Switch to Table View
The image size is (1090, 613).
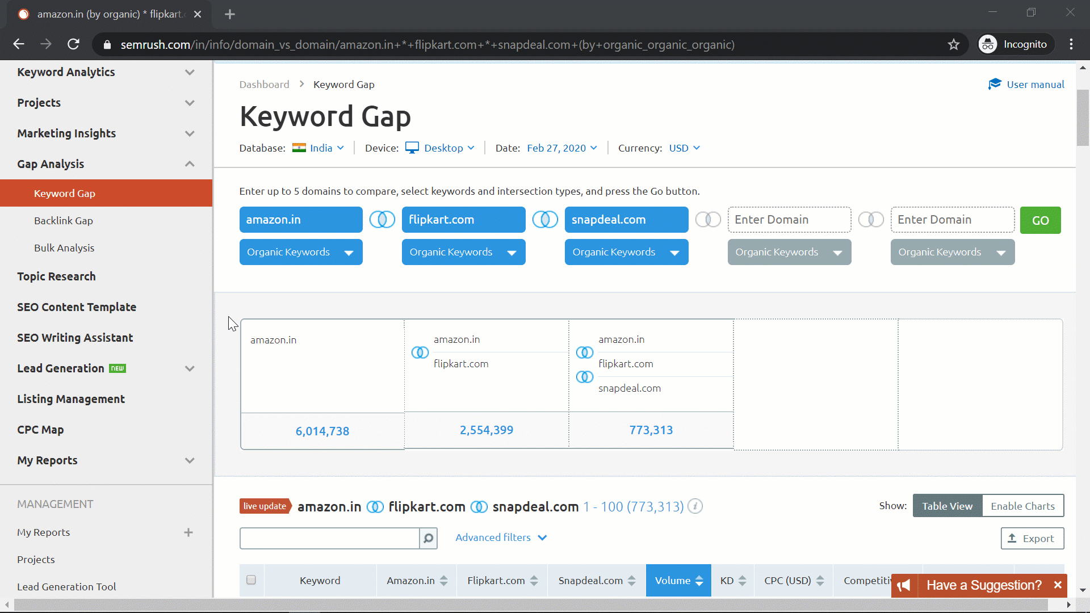[x=948, y=506]
